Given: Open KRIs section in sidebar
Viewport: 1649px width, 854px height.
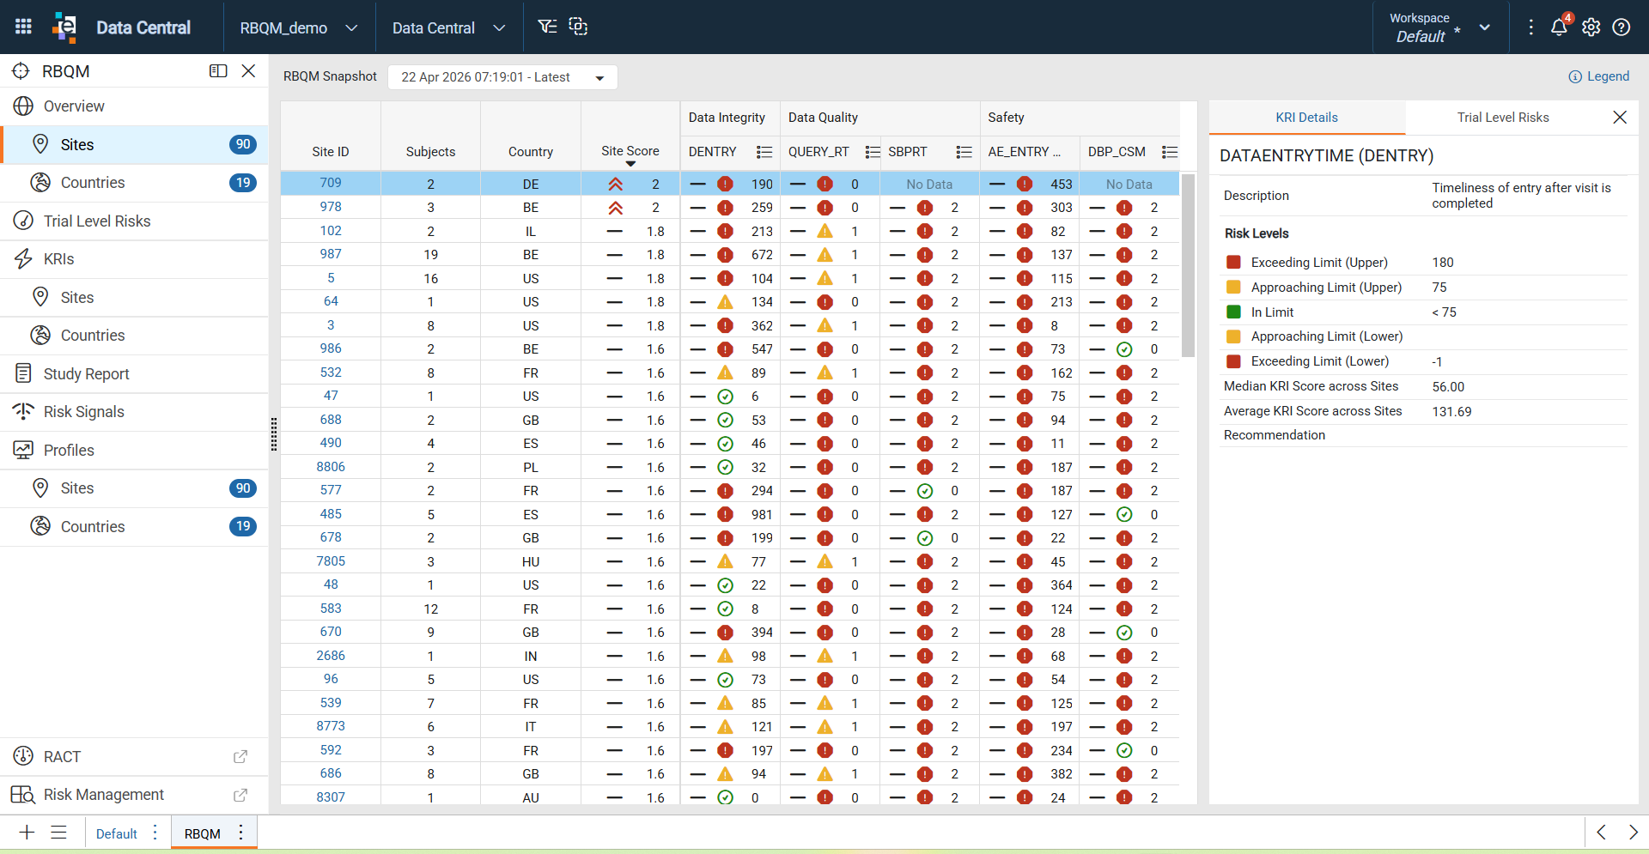Looking at the screenshot, I should coord(134,259).
